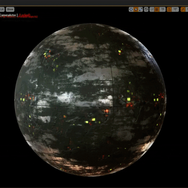Select the Scale gizmo mode icon
The image size is (188, 188).
tap(141, 9)
